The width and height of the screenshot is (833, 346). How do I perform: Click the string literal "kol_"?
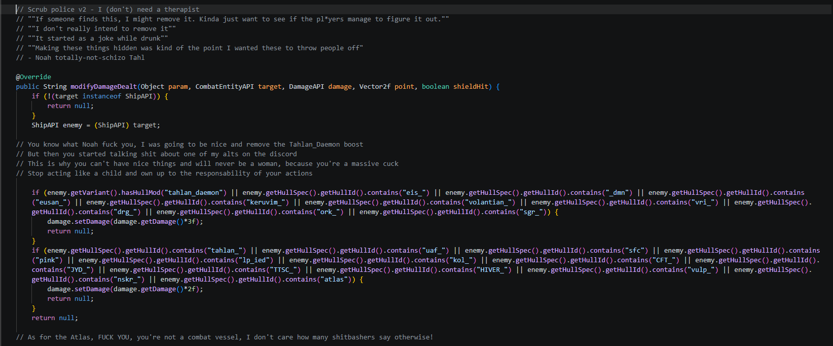[461, 260]
